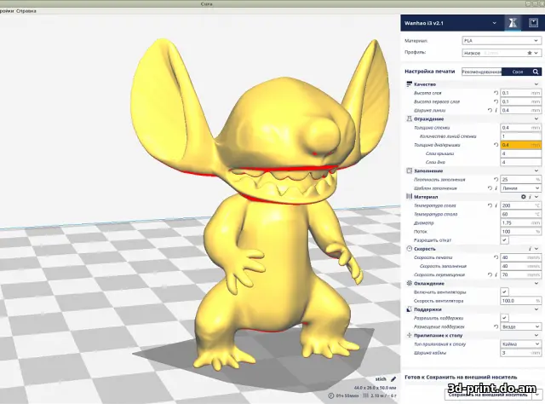Show info icon in Материал header
This screenshot has width=545, height=404.
click(x=530, y=197)
